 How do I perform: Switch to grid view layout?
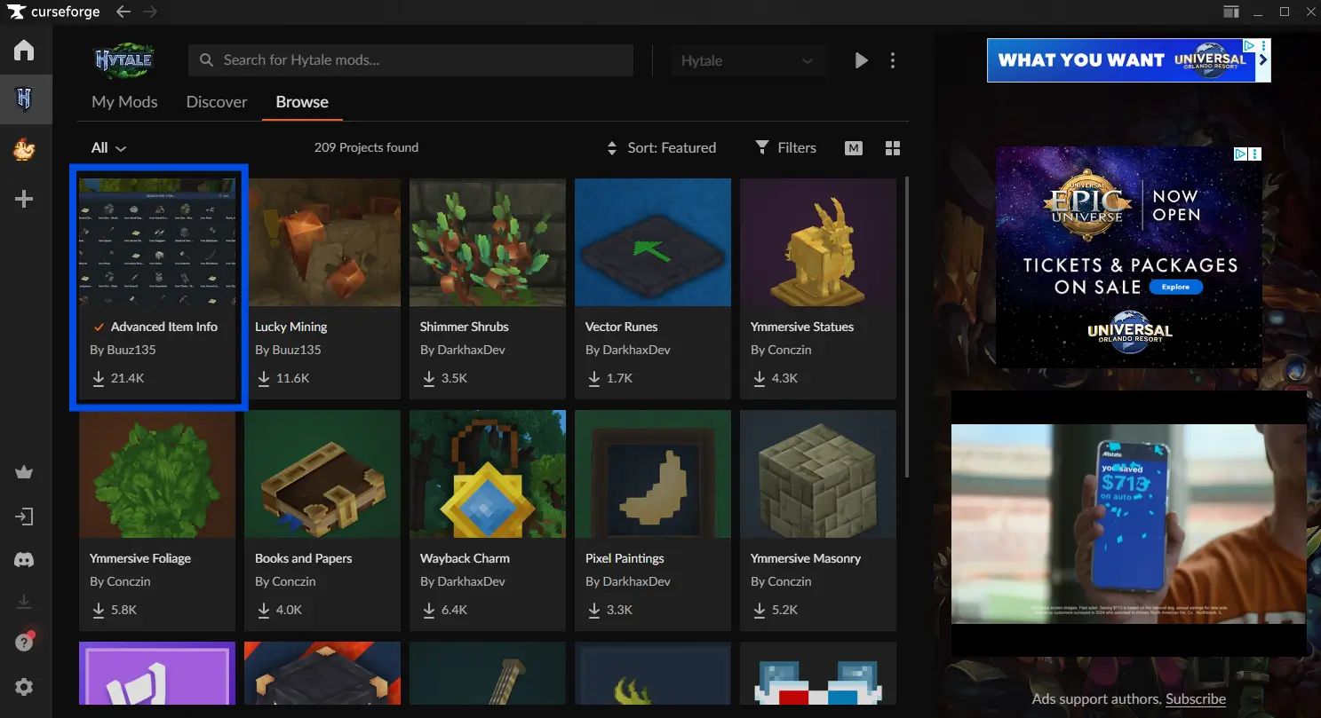tap(893, 148)
